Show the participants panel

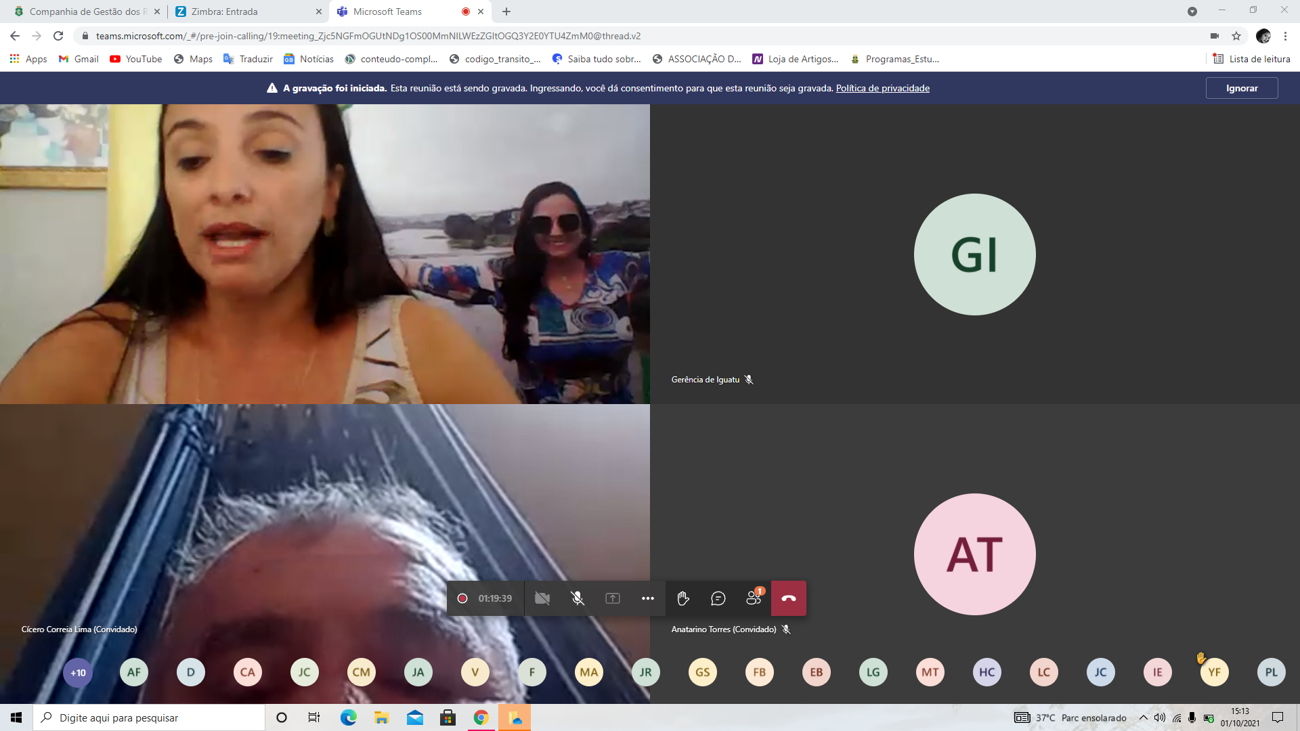tap(754, 598)
